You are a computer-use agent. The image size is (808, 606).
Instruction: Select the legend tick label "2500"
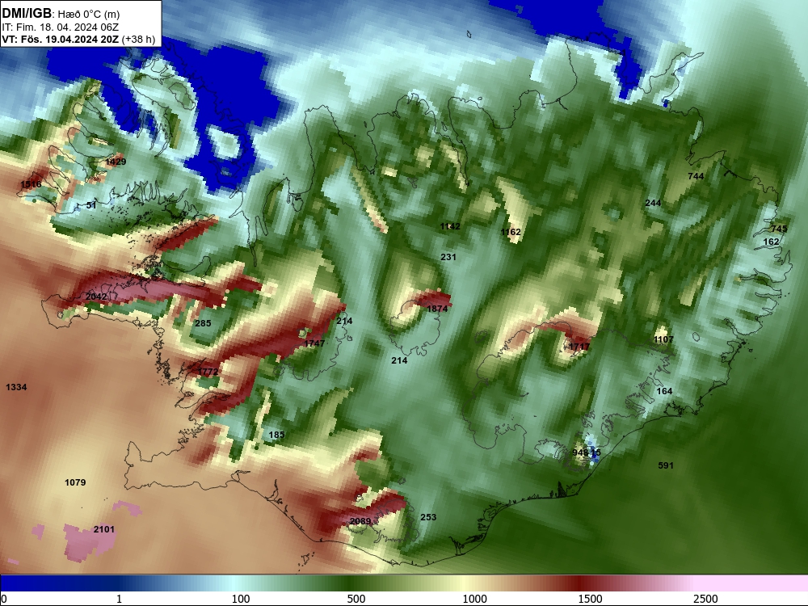point(705,599)
